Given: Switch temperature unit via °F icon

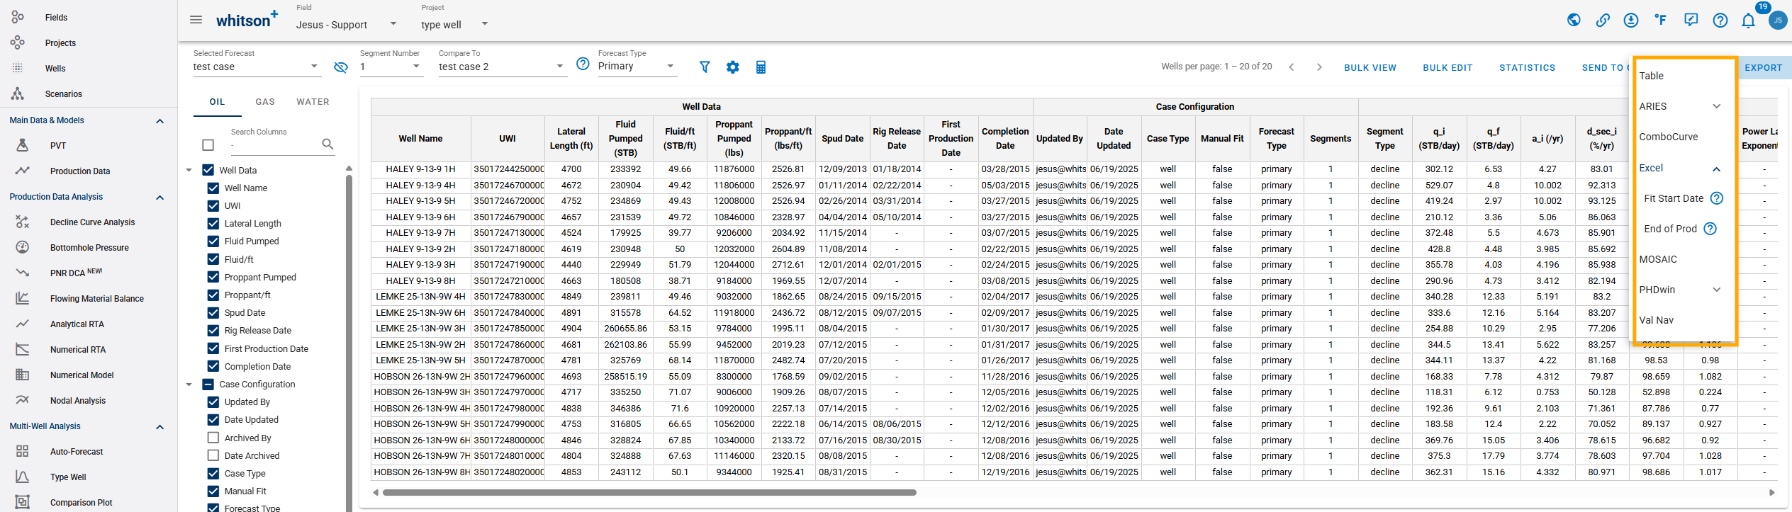Looking at the screenshot, I should point(1661,20).
